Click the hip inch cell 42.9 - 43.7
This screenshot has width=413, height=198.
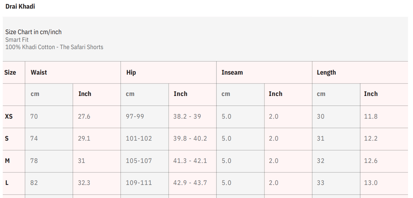coord(190,183)
